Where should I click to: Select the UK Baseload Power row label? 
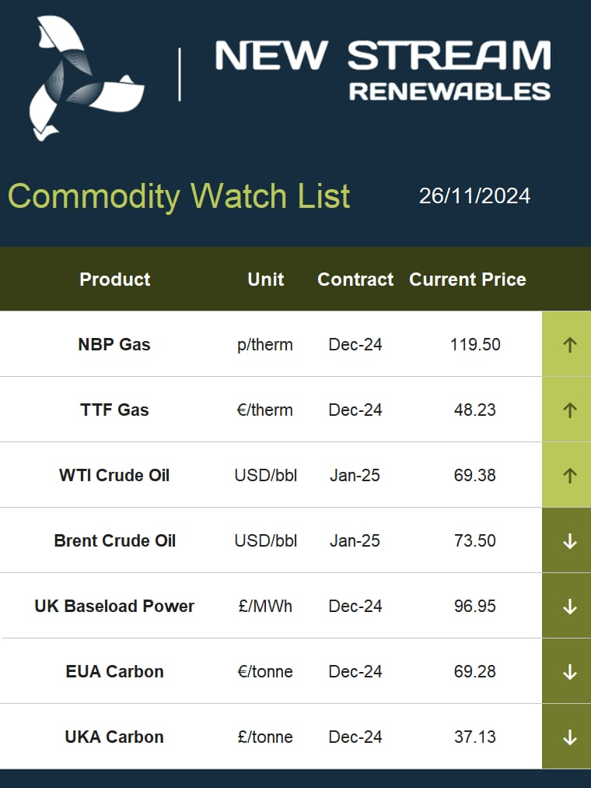tap(114, 606)
